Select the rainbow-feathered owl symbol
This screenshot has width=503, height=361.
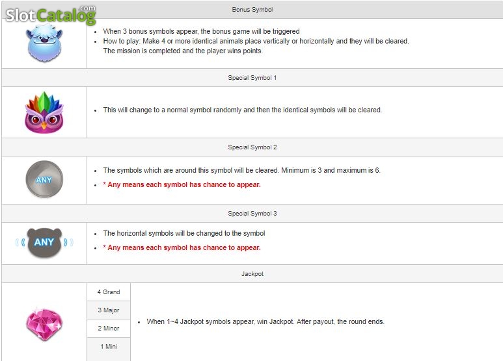click(44, 112)
